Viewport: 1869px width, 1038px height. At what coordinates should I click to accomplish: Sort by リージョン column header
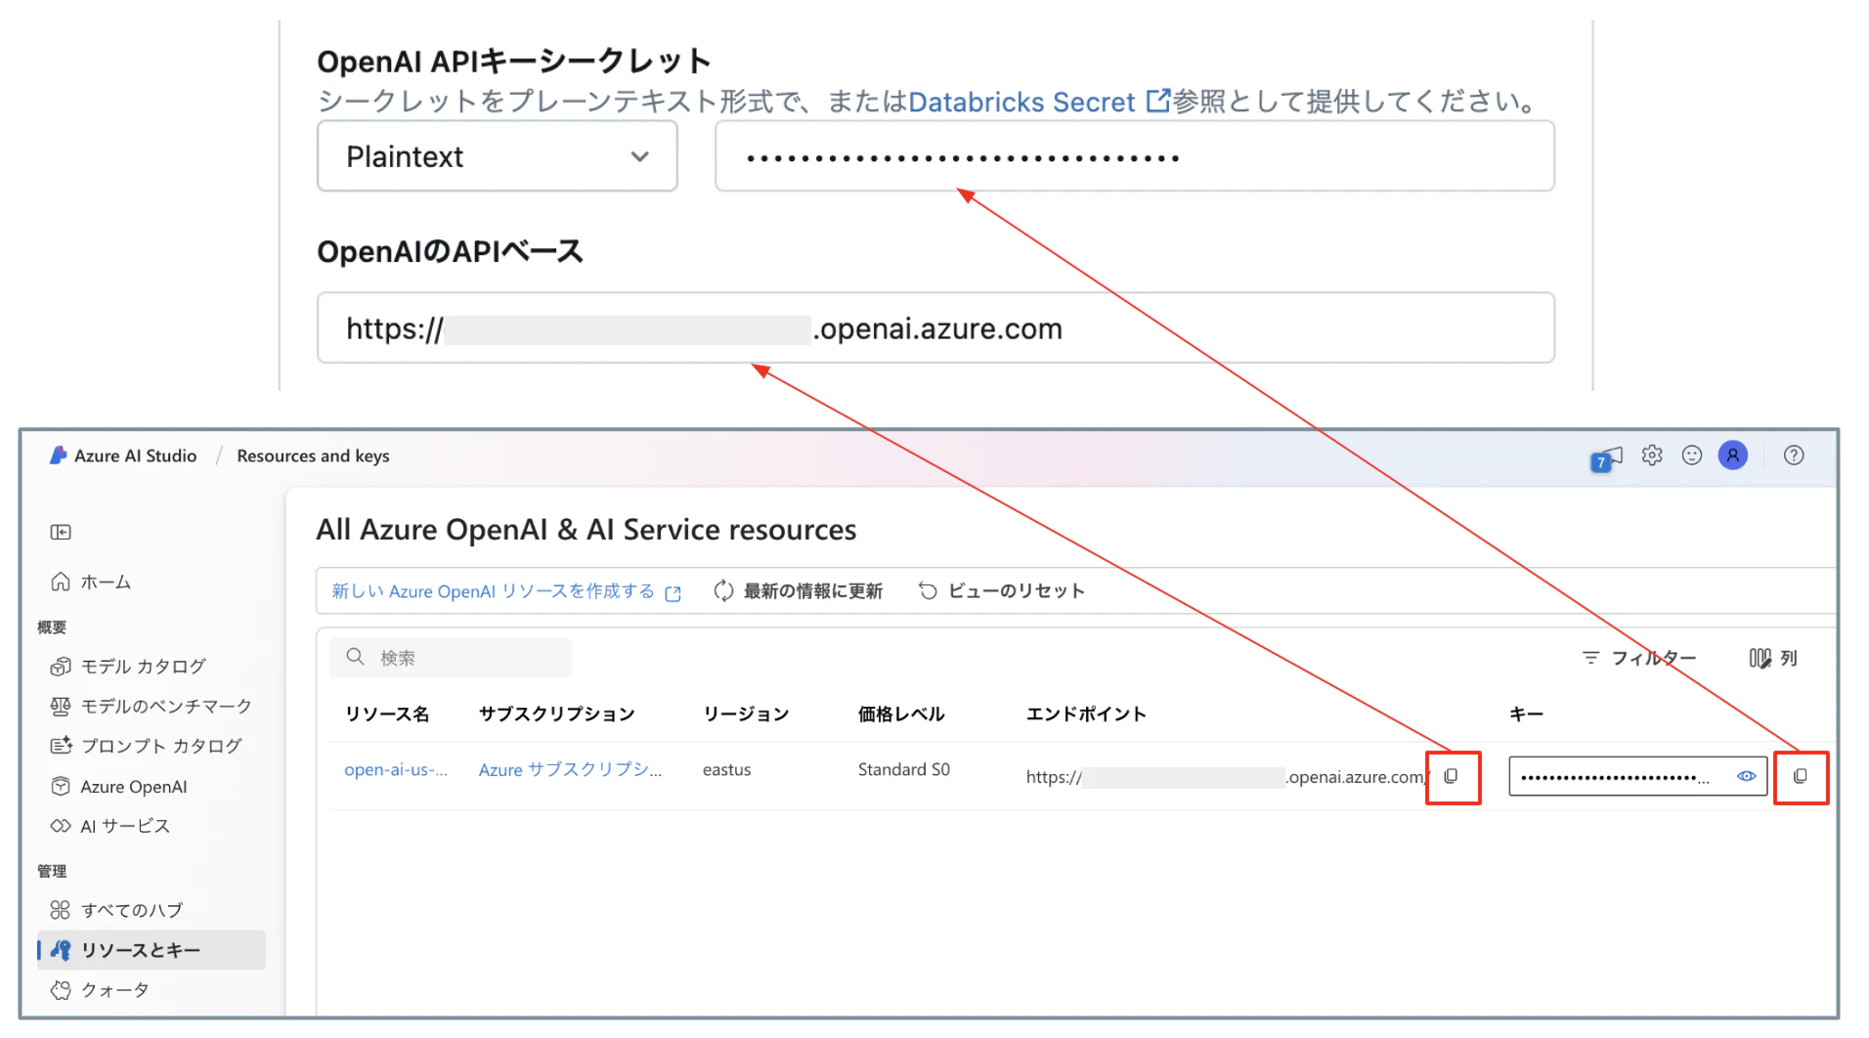click(x=746, y=714)
